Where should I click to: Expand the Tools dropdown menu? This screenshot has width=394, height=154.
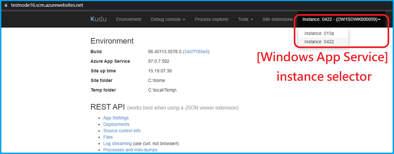(x=245, y=19)
